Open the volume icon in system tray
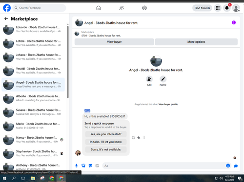Image resolution: width=244 pixels, height=182 pixels. [x=221, y=179]
